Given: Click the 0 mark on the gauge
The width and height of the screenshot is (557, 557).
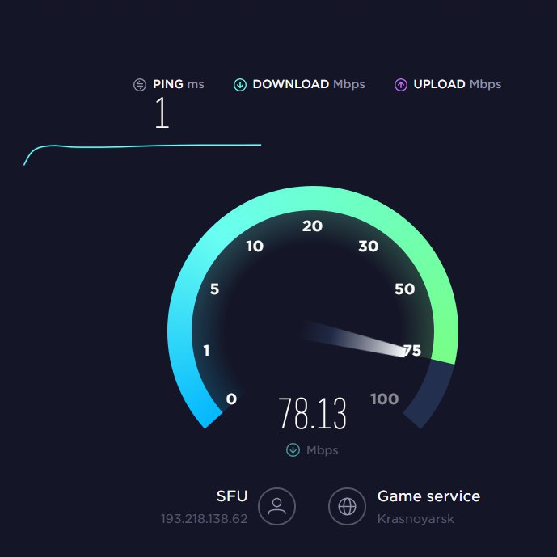Looking at the screenshot, I should (x=231, y=399).
